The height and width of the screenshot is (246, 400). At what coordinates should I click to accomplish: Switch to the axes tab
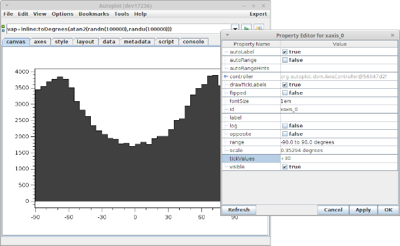(x=40, y=42)
